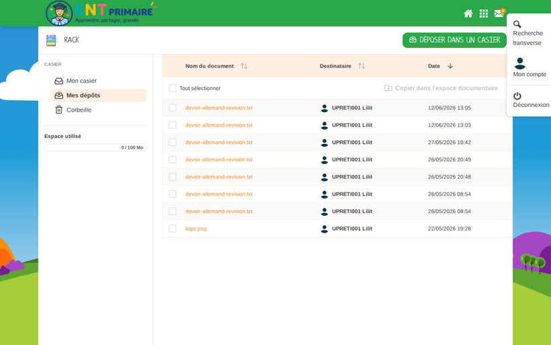The width and height of the screenshot is (551, 345).
Task: Click recipient avatar in 27/05/2026 10:42 row
Action: point(325,143)
